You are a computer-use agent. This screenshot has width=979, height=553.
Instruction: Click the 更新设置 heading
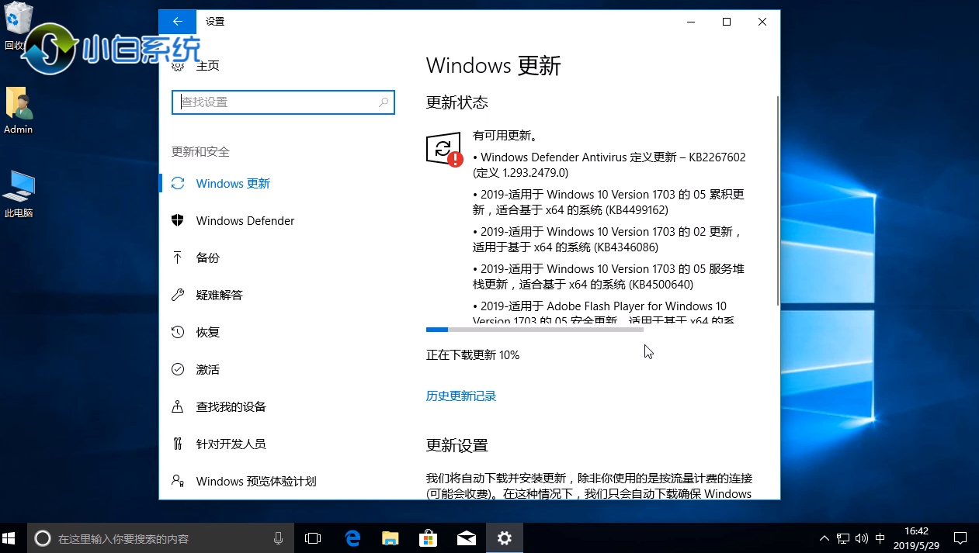pos(457,446)
